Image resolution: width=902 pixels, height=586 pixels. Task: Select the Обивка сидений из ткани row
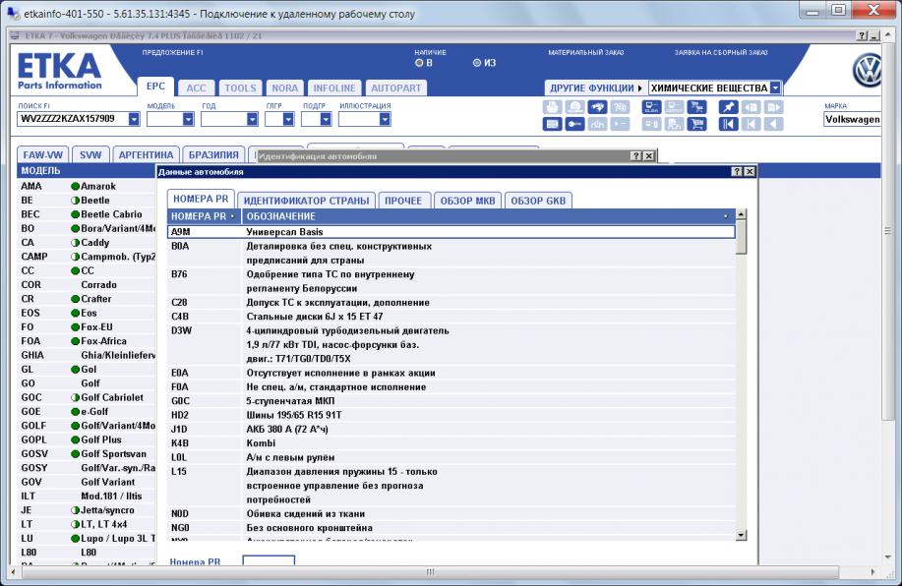click(x=451, y=513)
